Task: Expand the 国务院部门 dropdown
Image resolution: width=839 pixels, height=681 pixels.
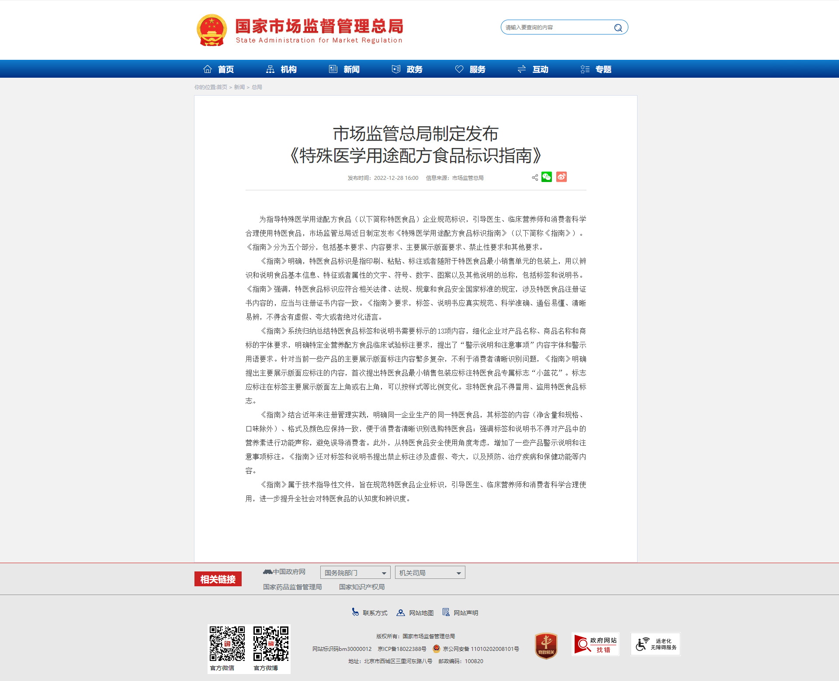Action: 355,573
